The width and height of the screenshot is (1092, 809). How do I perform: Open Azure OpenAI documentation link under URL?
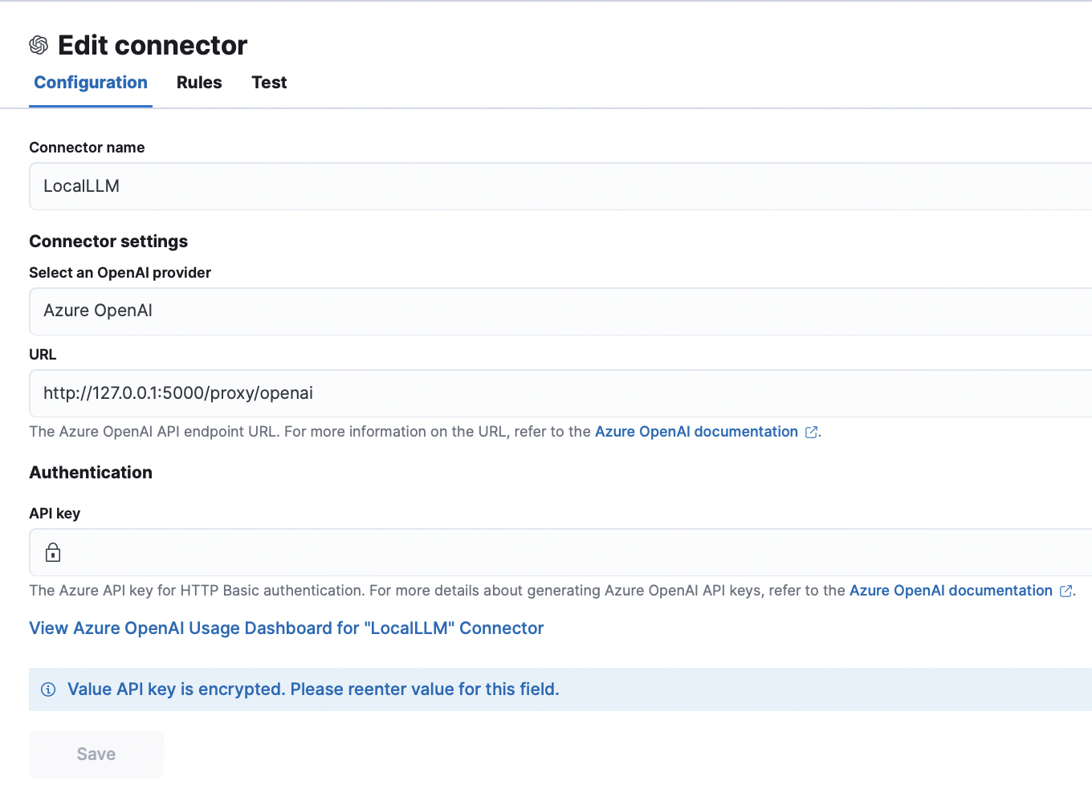[x=696, y=432]
